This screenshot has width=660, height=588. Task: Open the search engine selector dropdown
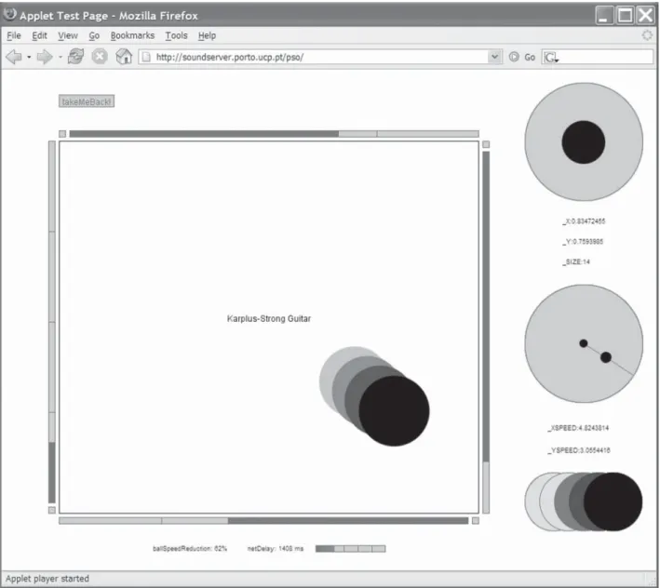coord(551,57)
